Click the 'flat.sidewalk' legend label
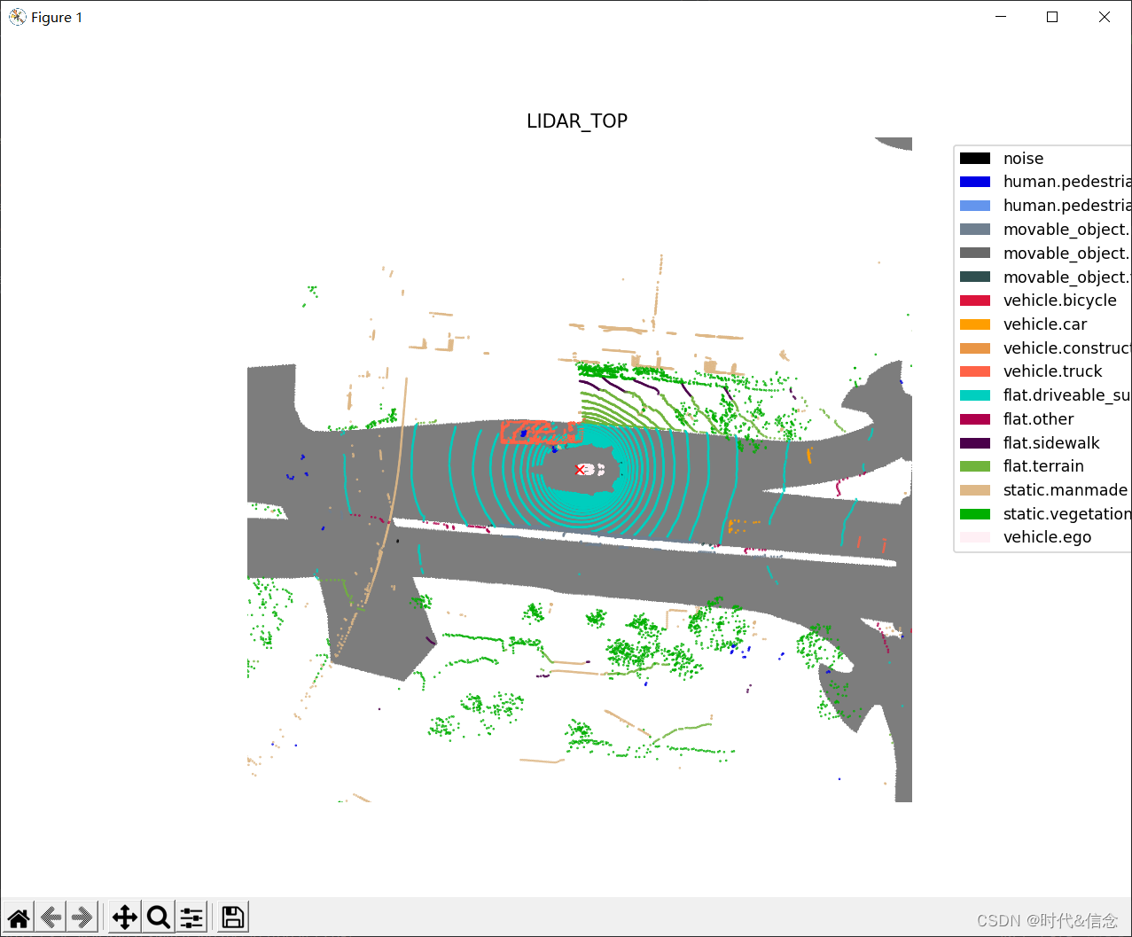Image resolution: width=1132 pixels, height=937 pixels. click(x=1051, y=443)
